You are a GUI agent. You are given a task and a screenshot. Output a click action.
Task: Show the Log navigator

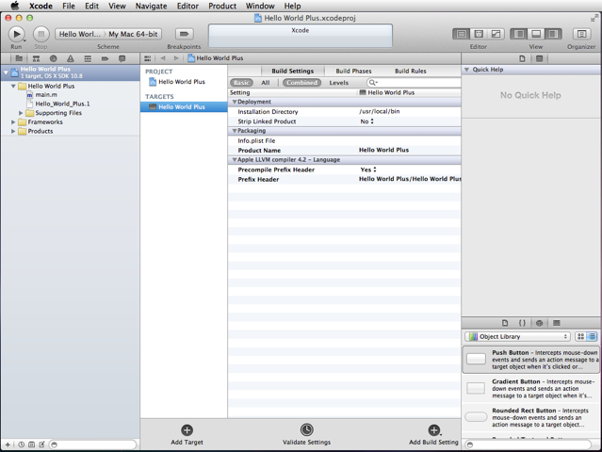[122, 58]
